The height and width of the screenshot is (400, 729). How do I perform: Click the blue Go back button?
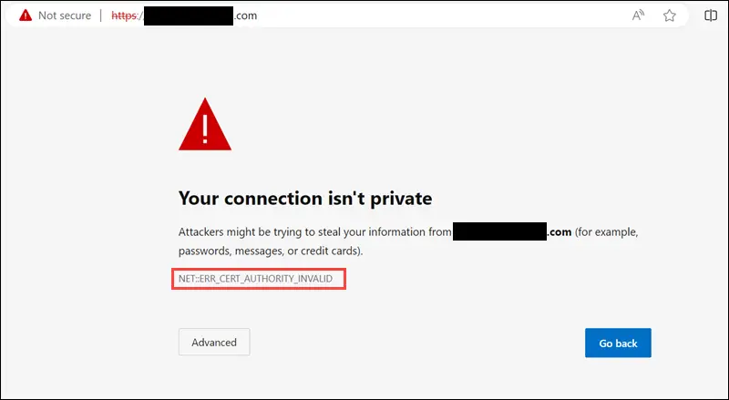[618, 344]
